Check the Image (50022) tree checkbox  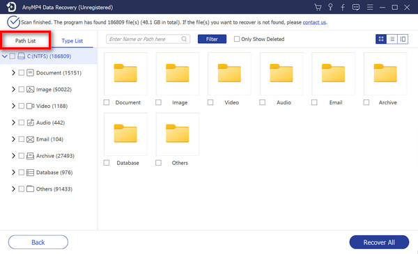pyautogui.click(x=22, y=90)
